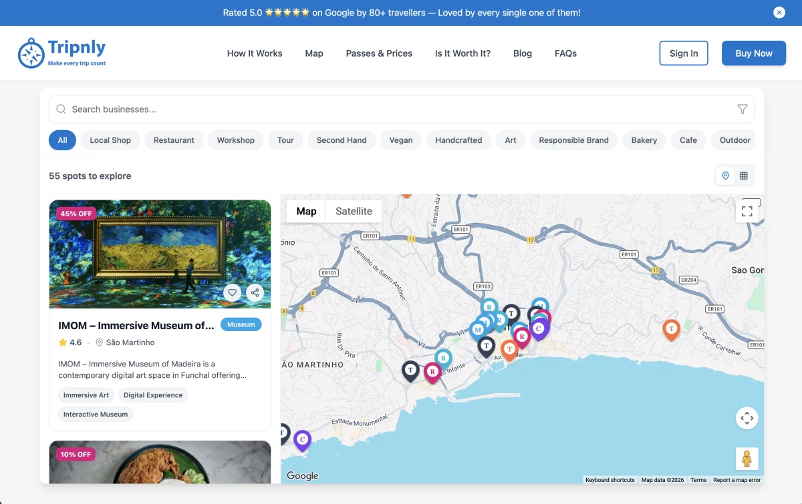Go to Map in navigation
The image size is (802, 504).
click(314, 53)
